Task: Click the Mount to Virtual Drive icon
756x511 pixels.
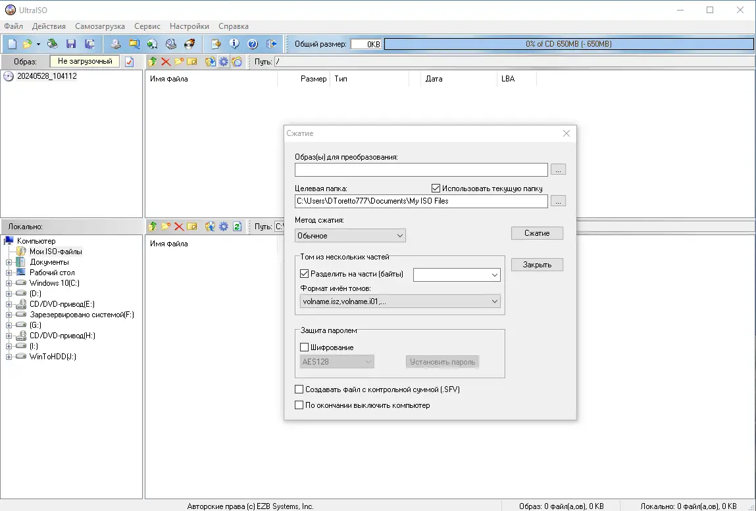Action: (170, 44)
